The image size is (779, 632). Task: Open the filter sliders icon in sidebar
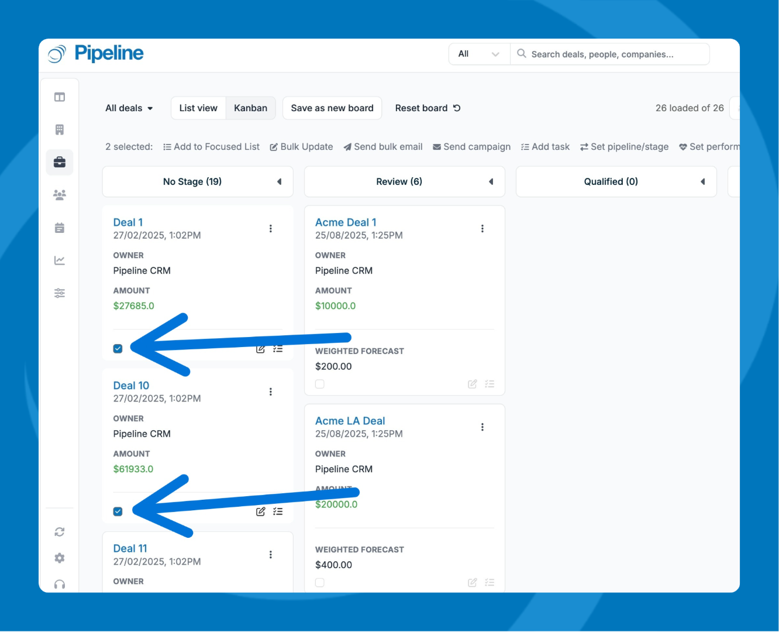[60, 293]
